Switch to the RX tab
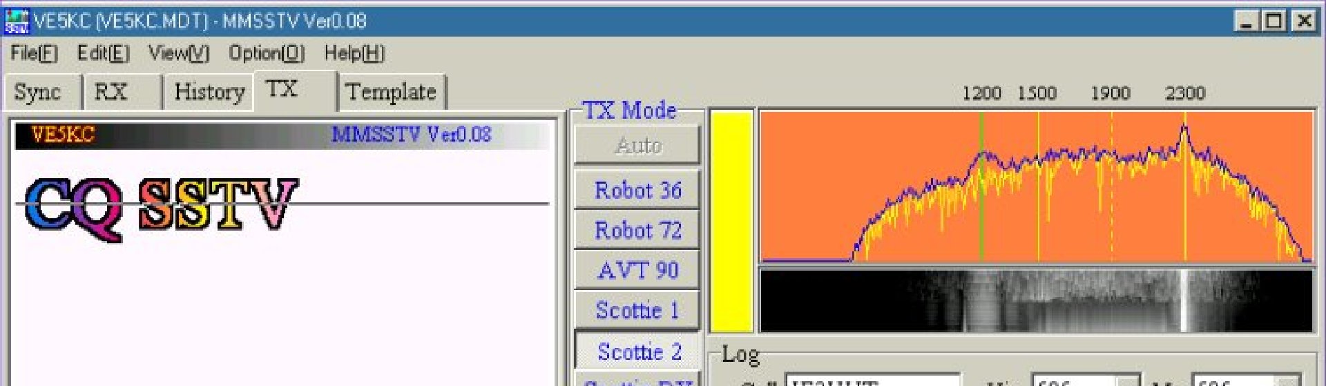This screenshot has height=386, width=1326. [x=110, y=93]
